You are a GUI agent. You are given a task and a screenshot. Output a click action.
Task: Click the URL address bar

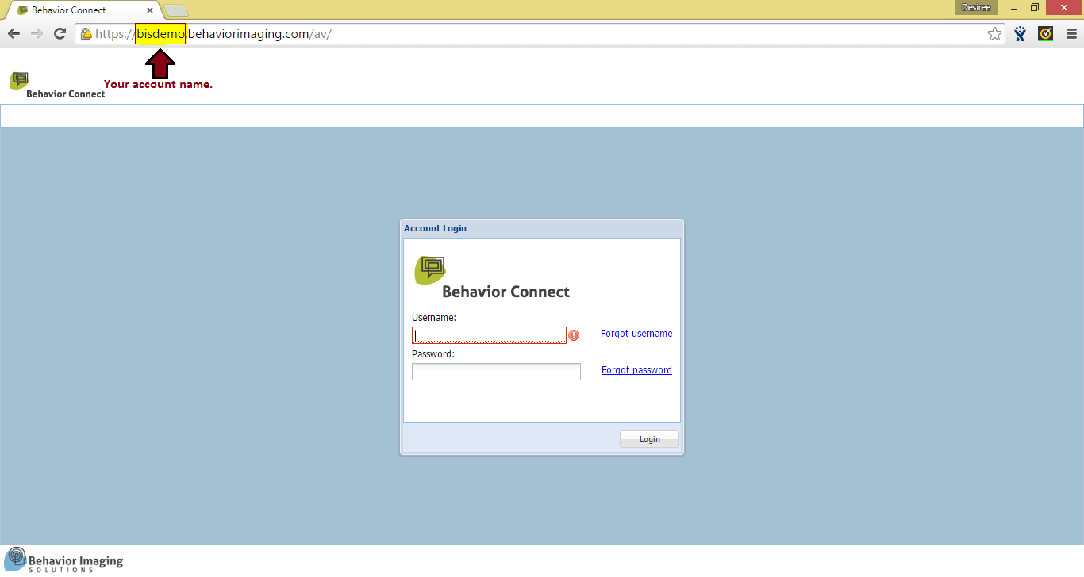[540, 34]
